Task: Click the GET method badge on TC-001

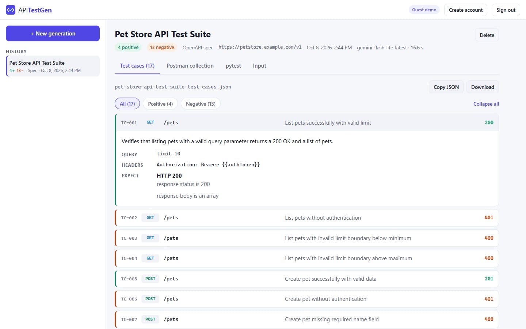Action: click(x=150, y=122)
